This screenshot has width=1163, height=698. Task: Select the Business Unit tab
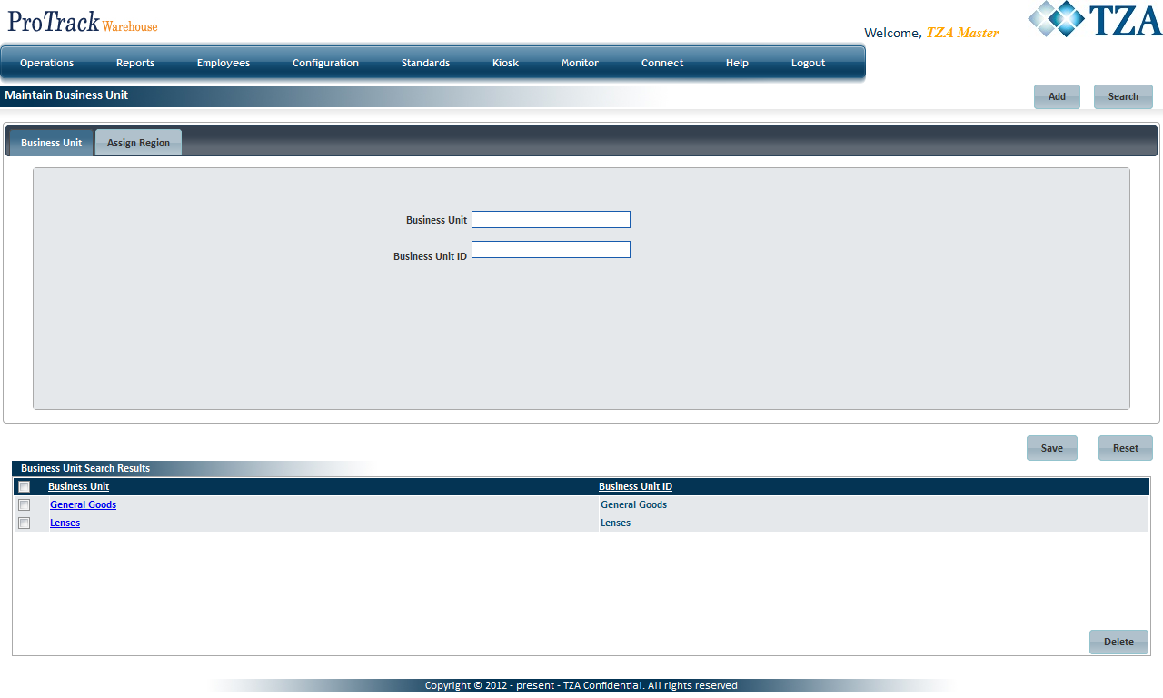tap(52, 143)
